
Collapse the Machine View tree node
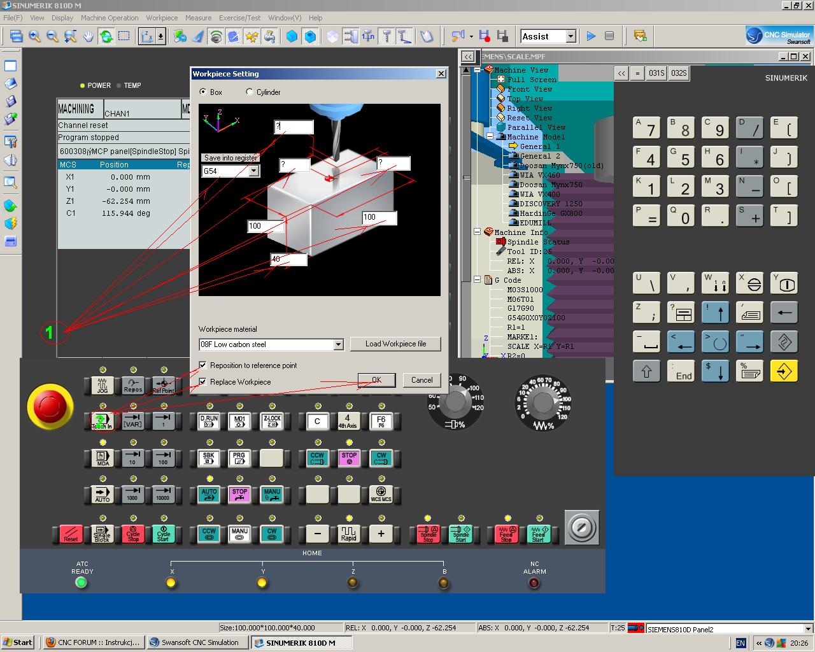point(478,70)
